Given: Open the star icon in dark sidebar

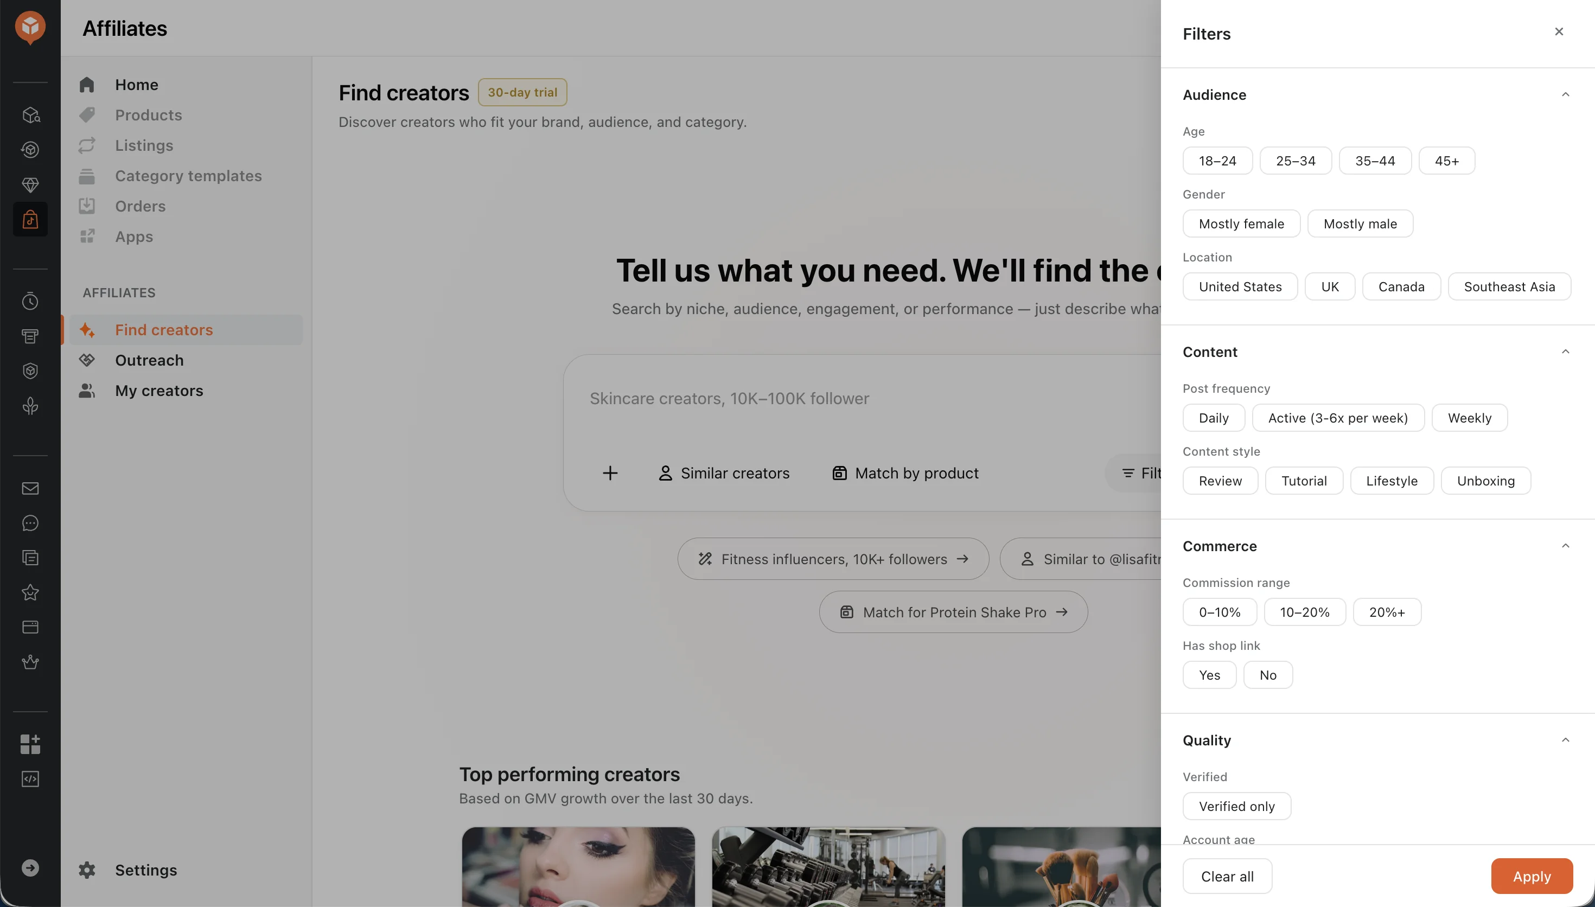Looking at the screenshot, I should [x=30, y=592].
